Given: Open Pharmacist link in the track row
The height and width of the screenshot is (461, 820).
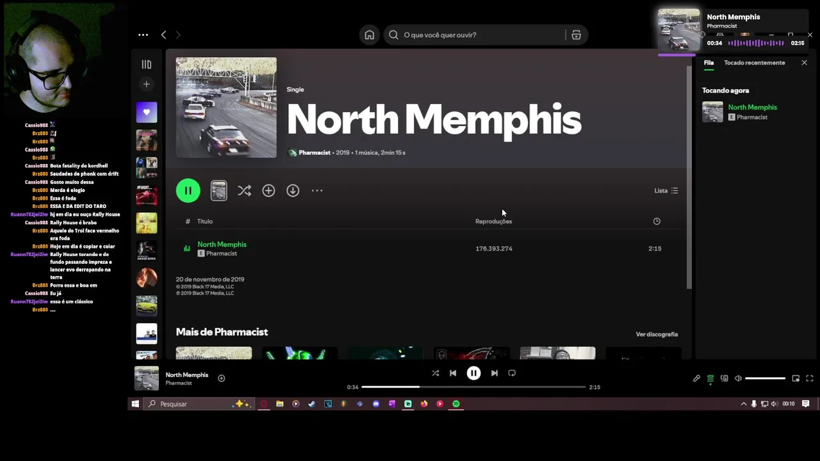Looking at the screenshot, I should click(222, 254).
